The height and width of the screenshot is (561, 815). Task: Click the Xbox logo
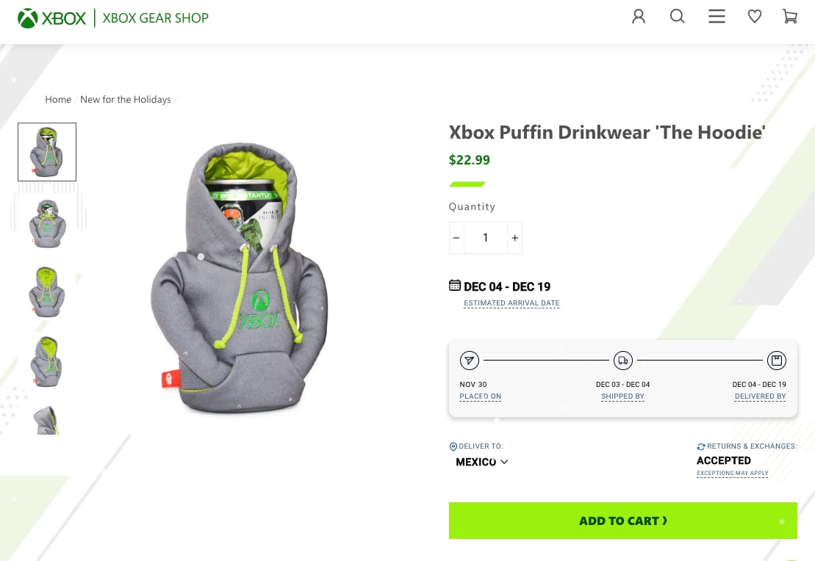click(51, 18)
